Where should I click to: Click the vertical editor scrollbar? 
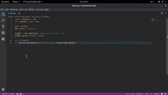167,46
